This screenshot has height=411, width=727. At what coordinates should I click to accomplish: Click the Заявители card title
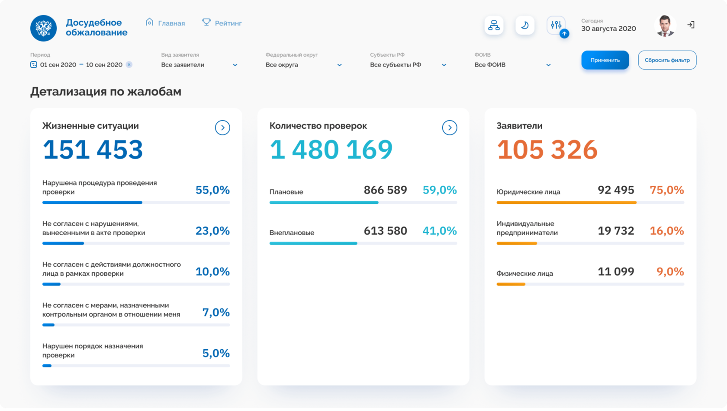tap(519, 126)
